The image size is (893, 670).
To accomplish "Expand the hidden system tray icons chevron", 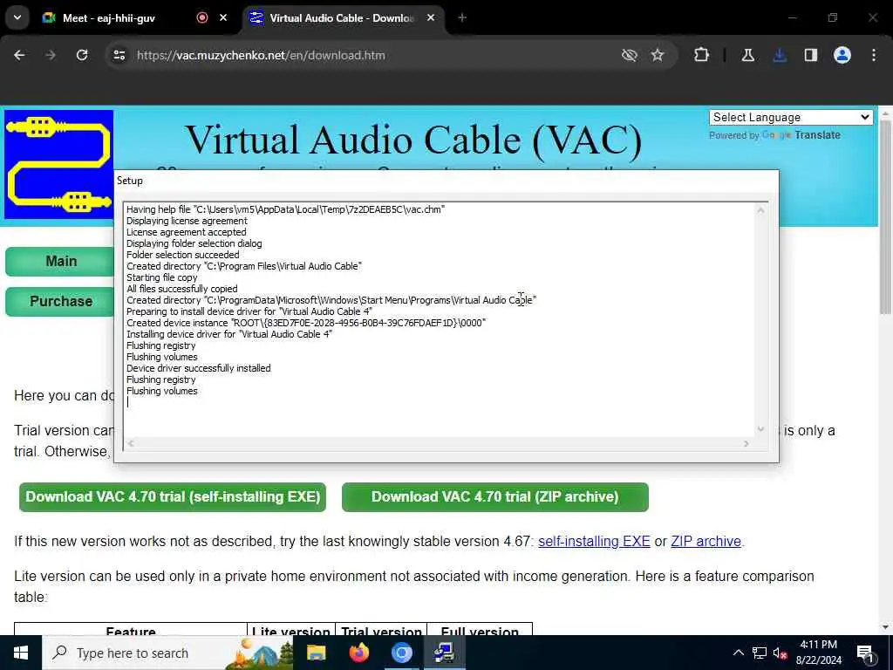I will tap(738, 653).
